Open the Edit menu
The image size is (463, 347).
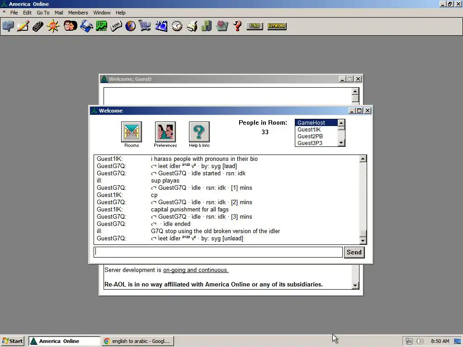pos(27,13)
